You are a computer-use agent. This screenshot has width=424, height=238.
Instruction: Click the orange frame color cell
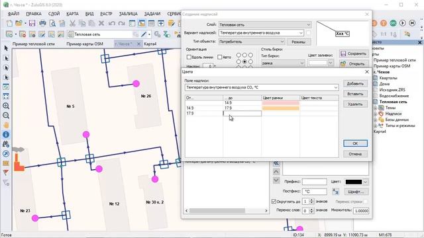281,108
